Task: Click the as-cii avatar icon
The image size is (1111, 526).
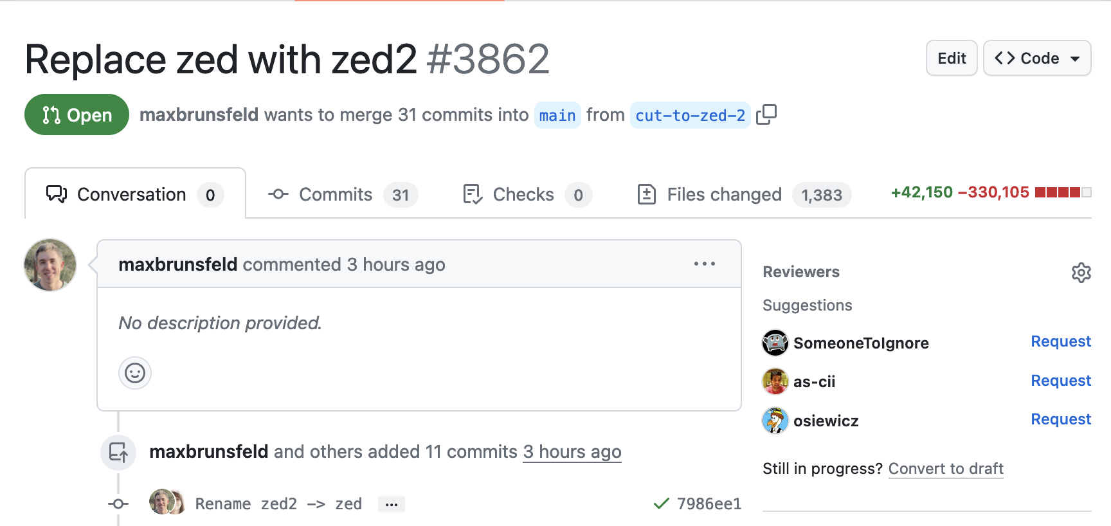Action: click(x=775, y=381)
